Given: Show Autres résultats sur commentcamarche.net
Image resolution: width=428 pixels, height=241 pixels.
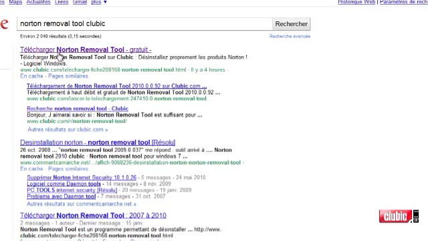Looking at the screenshot, I should pyautogui.click(x=82, y=204).
